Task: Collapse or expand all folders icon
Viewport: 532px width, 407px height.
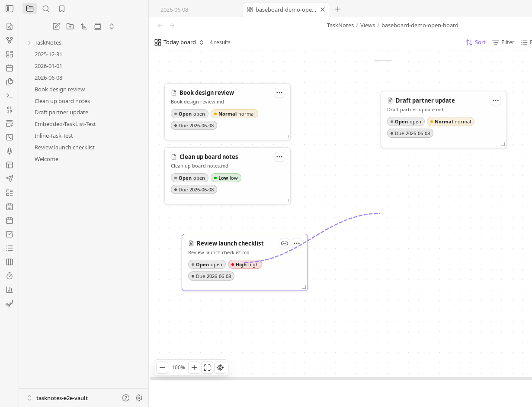Action: [112, 26]
